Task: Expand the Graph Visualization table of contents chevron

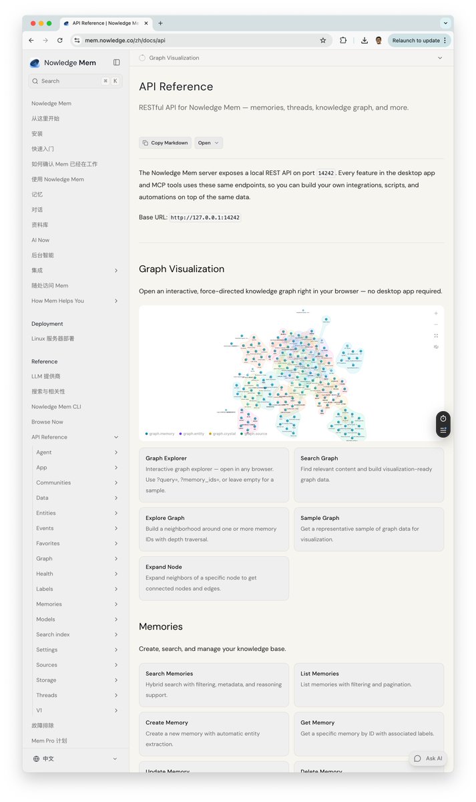Action: tap(440, 58)
